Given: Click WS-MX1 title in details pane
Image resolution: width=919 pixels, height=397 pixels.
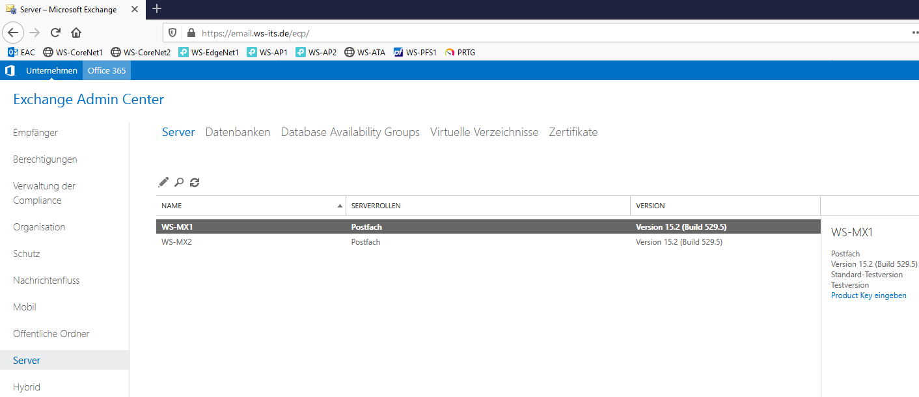Looking at the screenshot, I should click(852, 232).
